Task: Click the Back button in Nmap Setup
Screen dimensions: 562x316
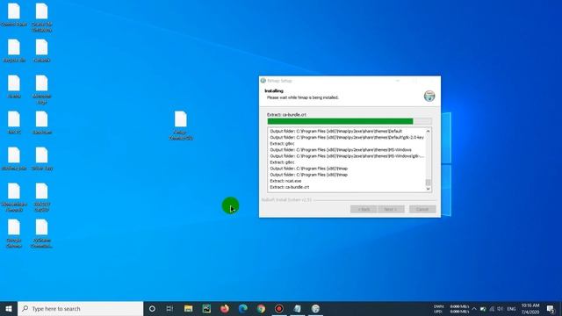Action: (364, 209)
